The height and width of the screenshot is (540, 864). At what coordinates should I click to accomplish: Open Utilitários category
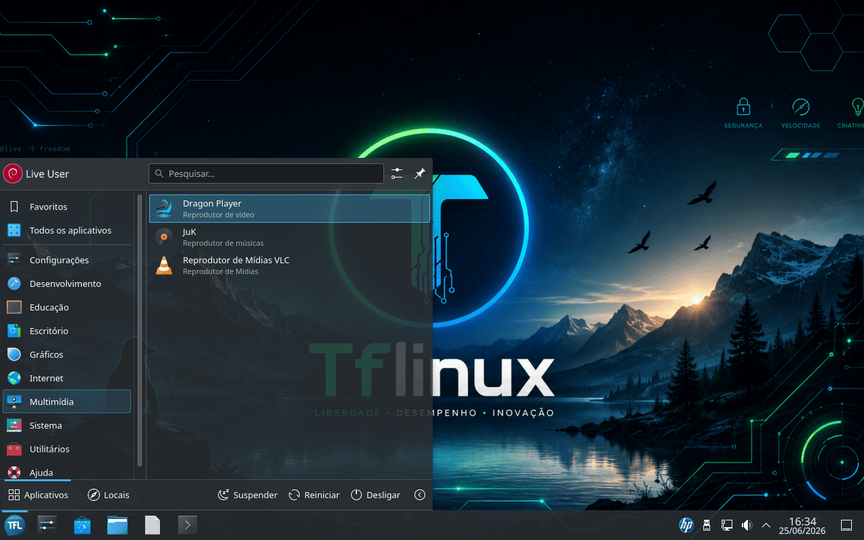[x=67, y=449]
